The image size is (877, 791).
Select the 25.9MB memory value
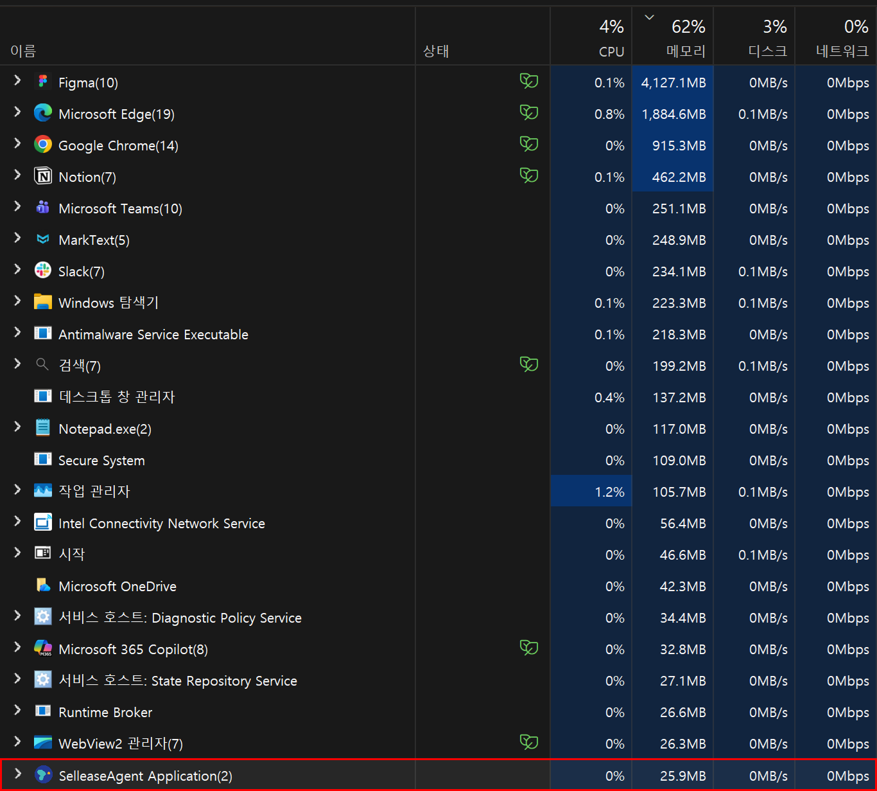coord(683,776)
